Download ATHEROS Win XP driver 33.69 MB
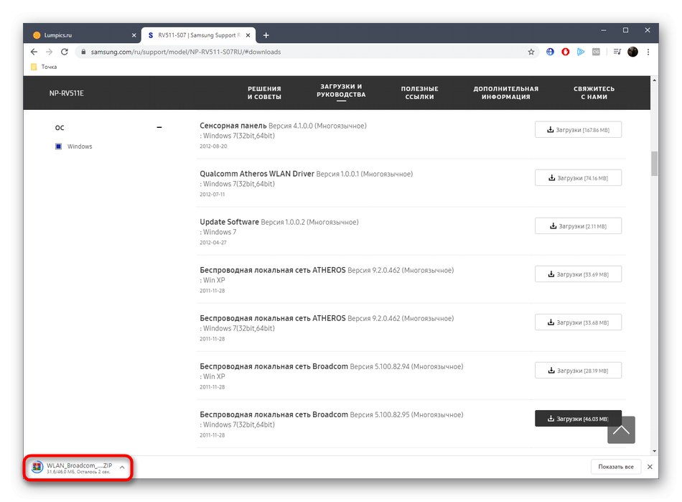This screenshot has height=502, width=682. point(578,274)
